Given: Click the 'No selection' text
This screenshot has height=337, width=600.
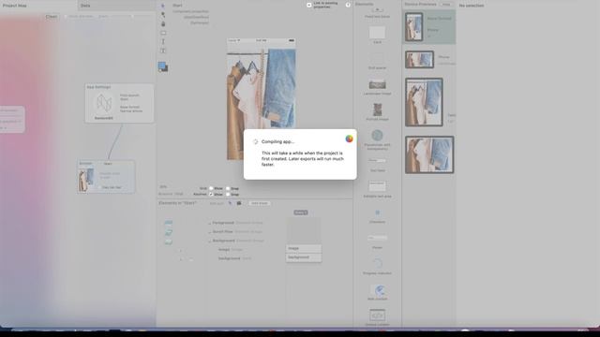Looking at the screenshot, I should coord(472,6).
